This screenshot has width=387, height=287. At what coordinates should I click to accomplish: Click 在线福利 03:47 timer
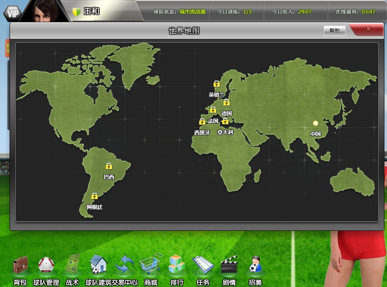(x=355, y=12)
